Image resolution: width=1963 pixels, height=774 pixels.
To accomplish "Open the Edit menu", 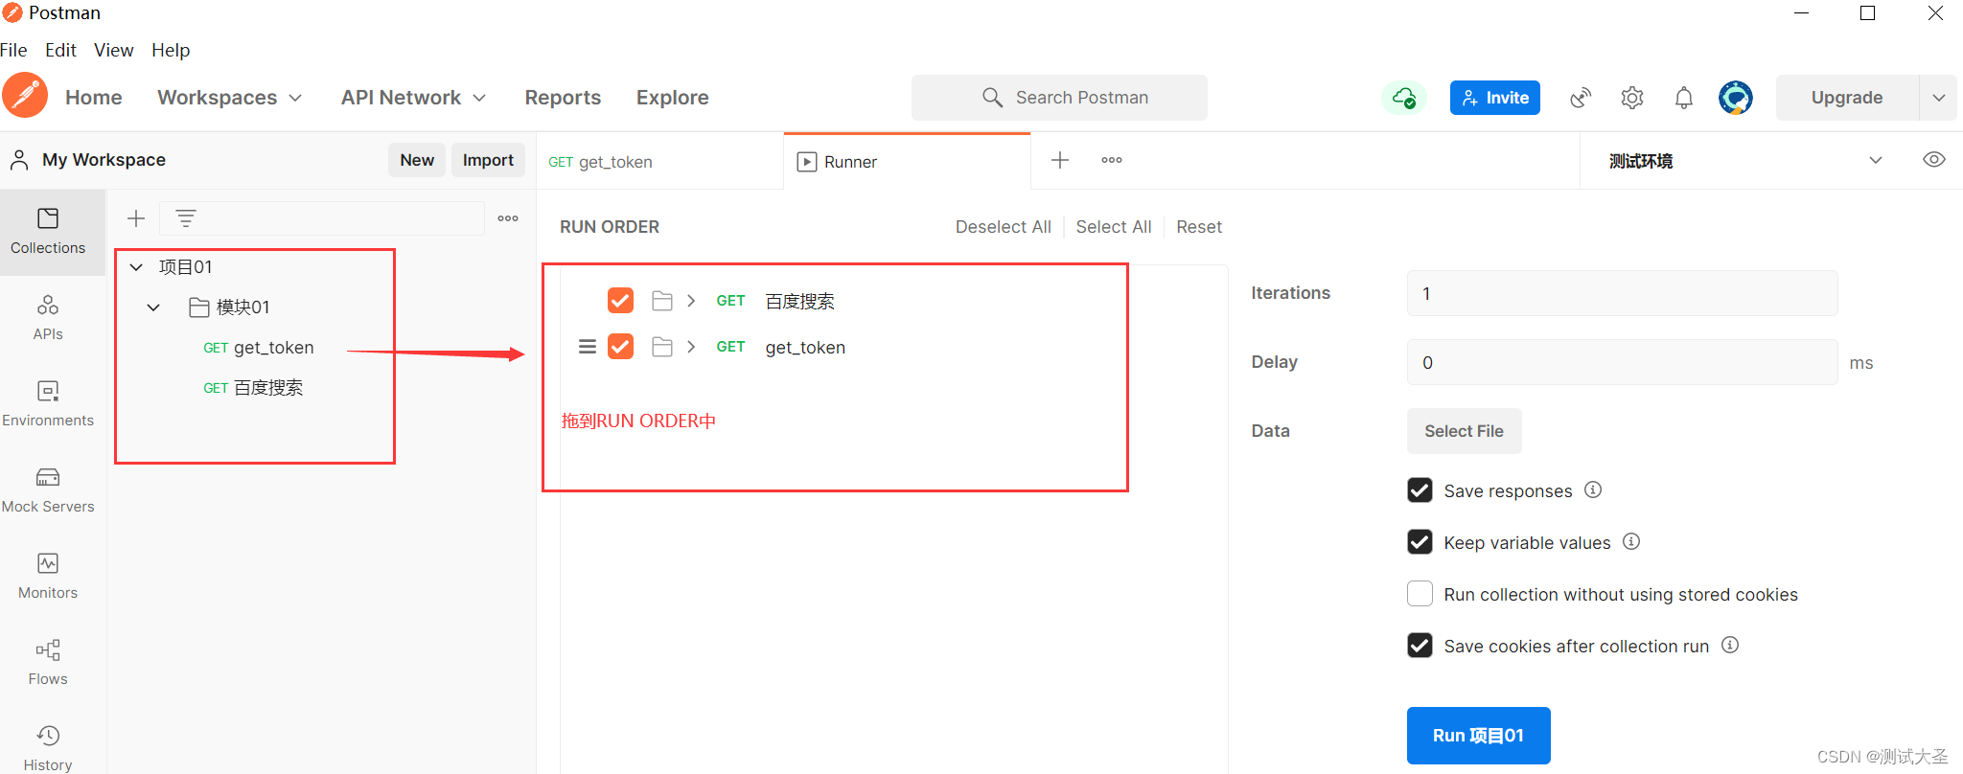I will click(60, 50).
